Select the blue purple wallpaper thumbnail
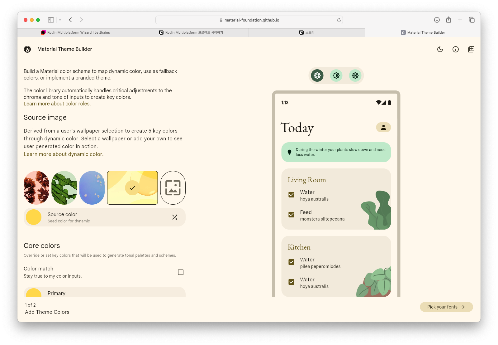Image resolution: width=498 pixels, height=345 pixels. (92, 188)
